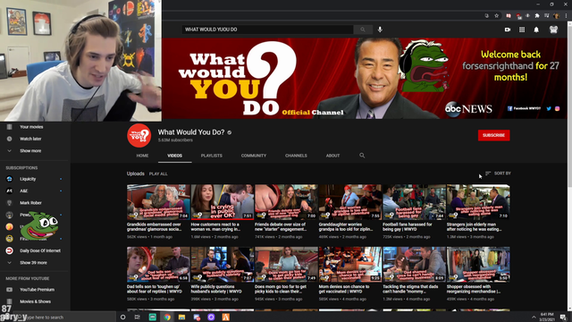This screenshot has height=322, width=572.
Task: Open the taskbar notification center icon
Action: pos(563,317)
